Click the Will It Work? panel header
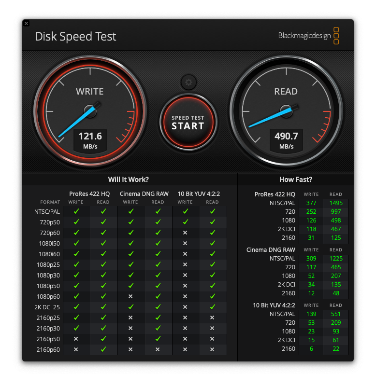Image resolution: width=376 pixels, height=387 pixels. tap(129, 180)
